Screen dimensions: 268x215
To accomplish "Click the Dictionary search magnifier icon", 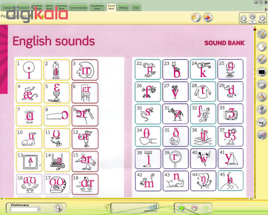I will tap(58, 208).
